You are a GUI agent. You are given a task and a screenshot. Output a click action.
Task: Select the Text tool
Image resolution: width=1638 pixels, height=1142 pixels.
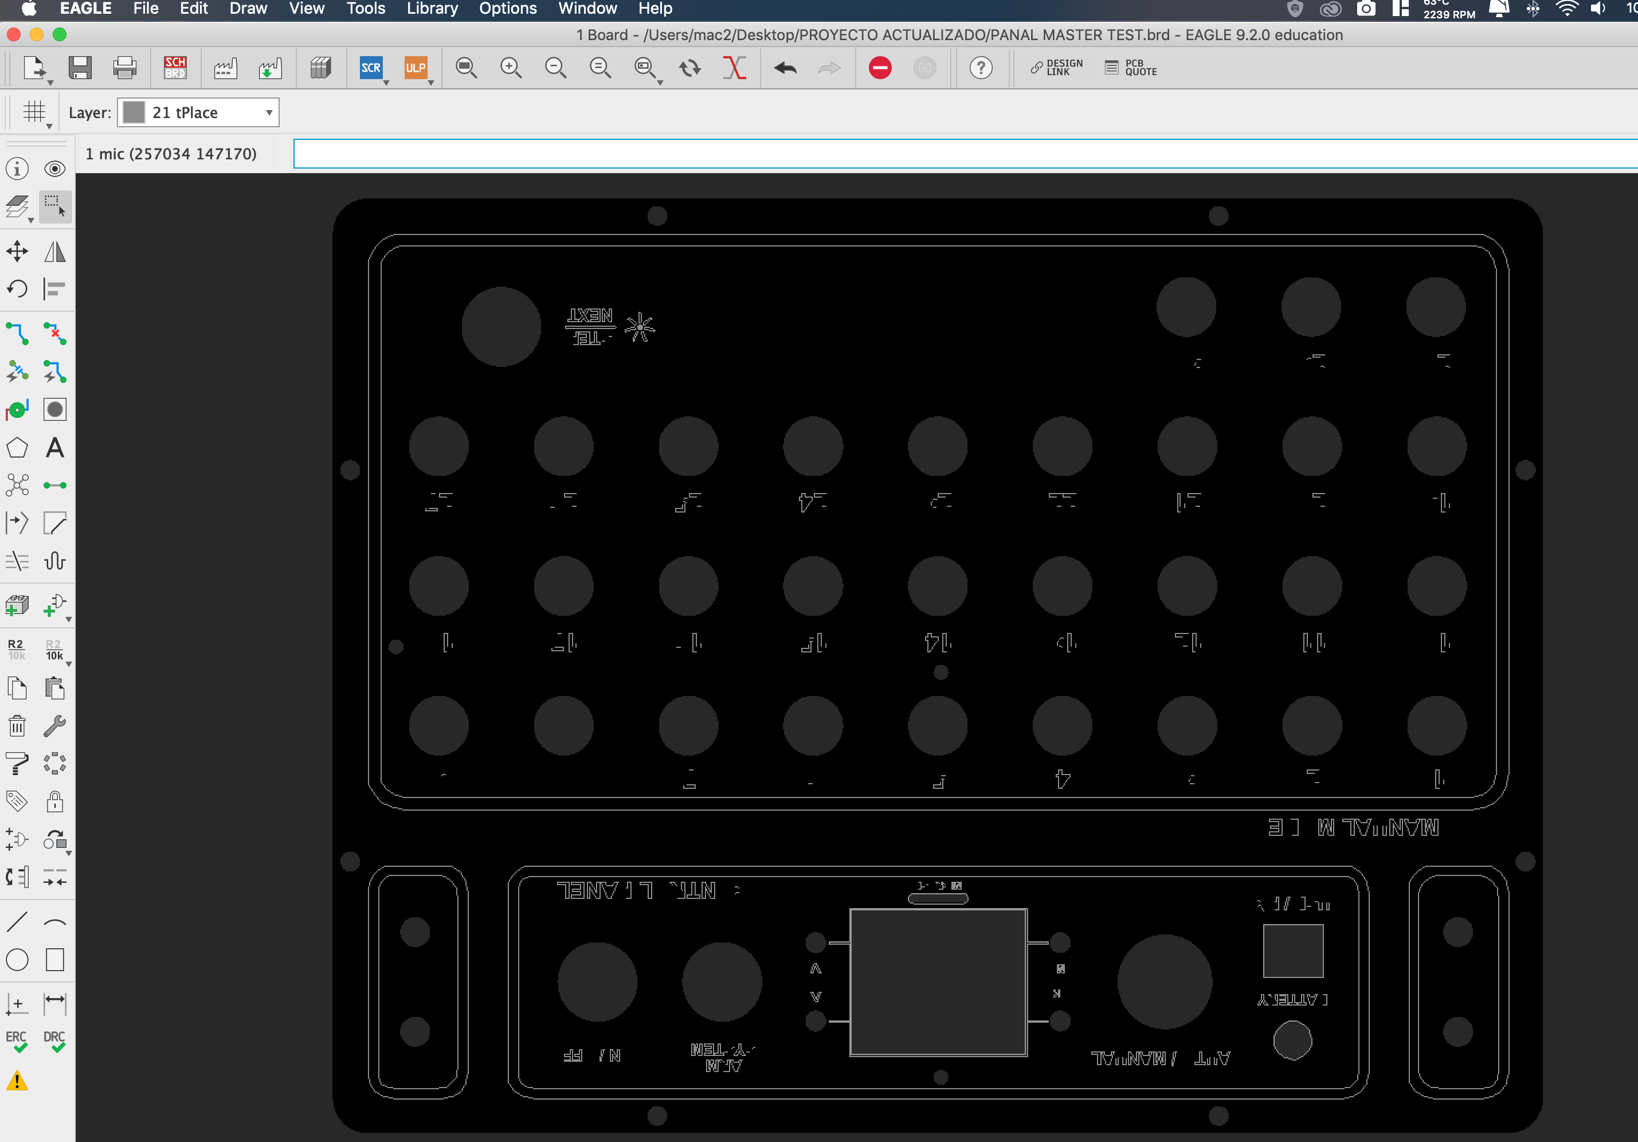click(x=55, y=448)
